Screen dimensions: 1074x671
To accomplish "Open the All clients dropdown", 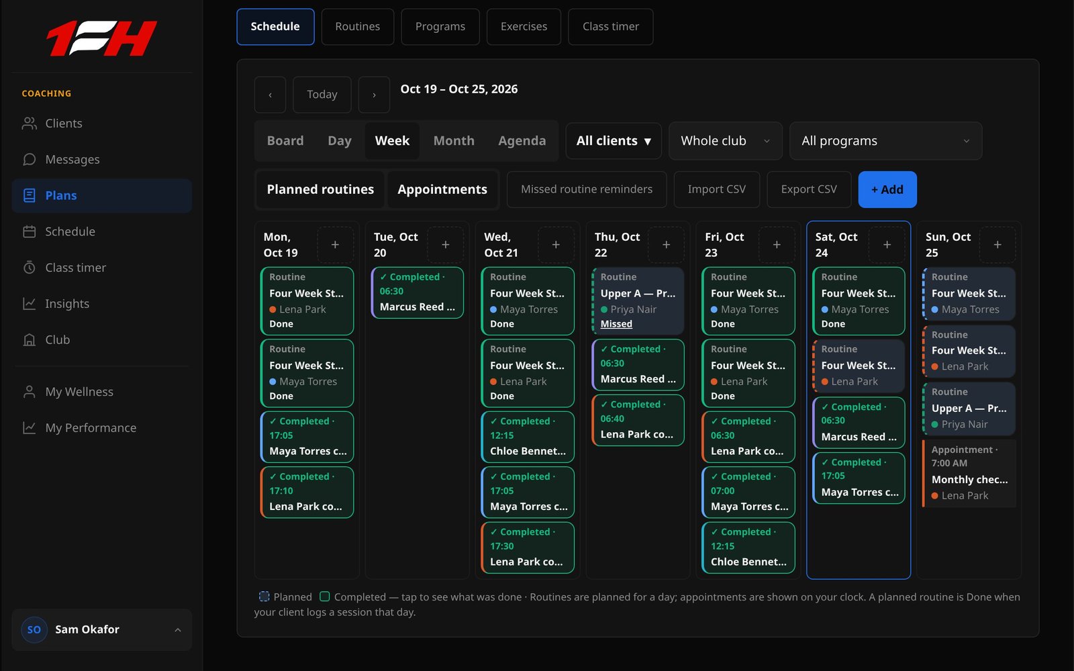I will pyautogui.click(x=614, y=141).
